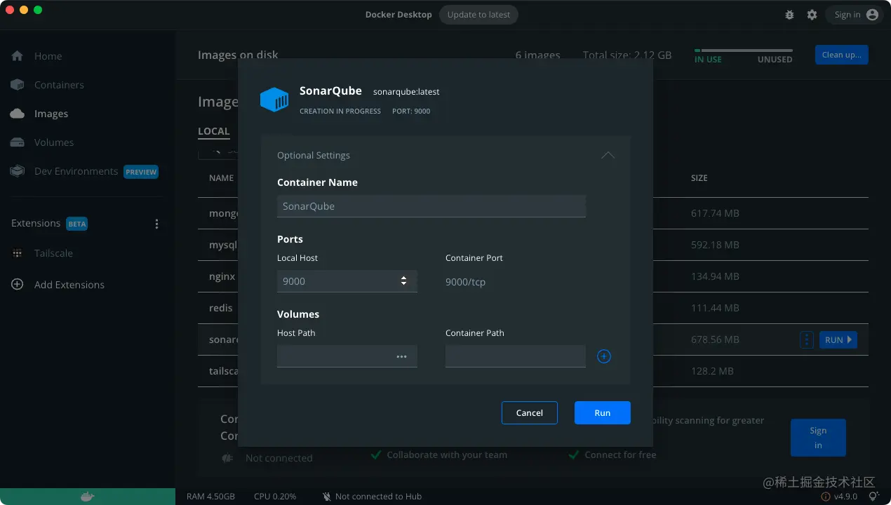The height and width of the screenshot is (505, 891).
Task: Click the Containers cube icon
Action: [18, 85]
